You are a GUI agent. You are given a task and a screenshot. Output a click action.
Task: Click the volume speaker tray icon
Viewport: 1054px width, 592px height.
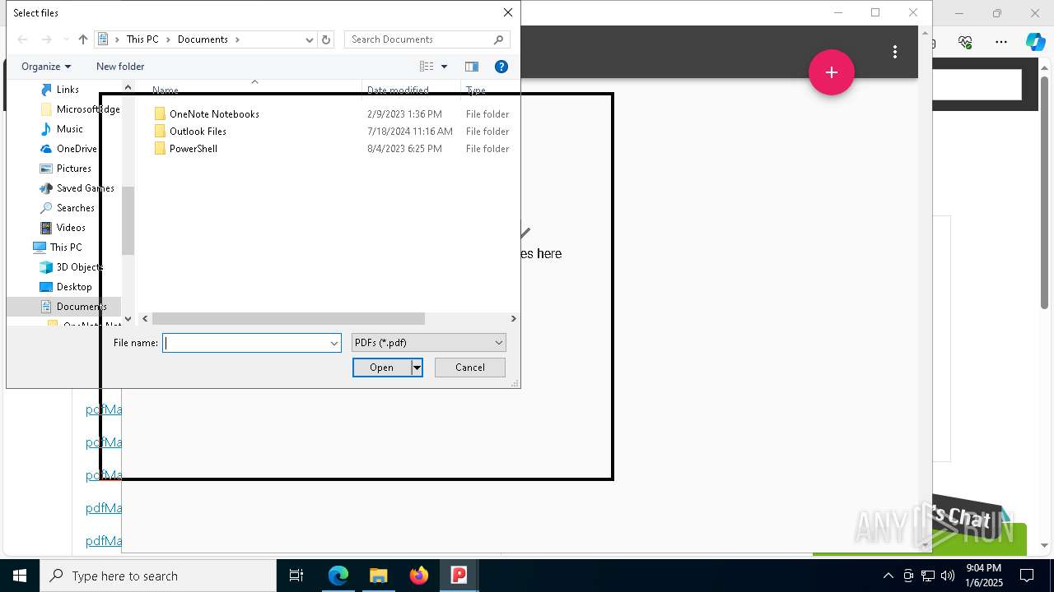pyautogui.click(x=947, y=576)
